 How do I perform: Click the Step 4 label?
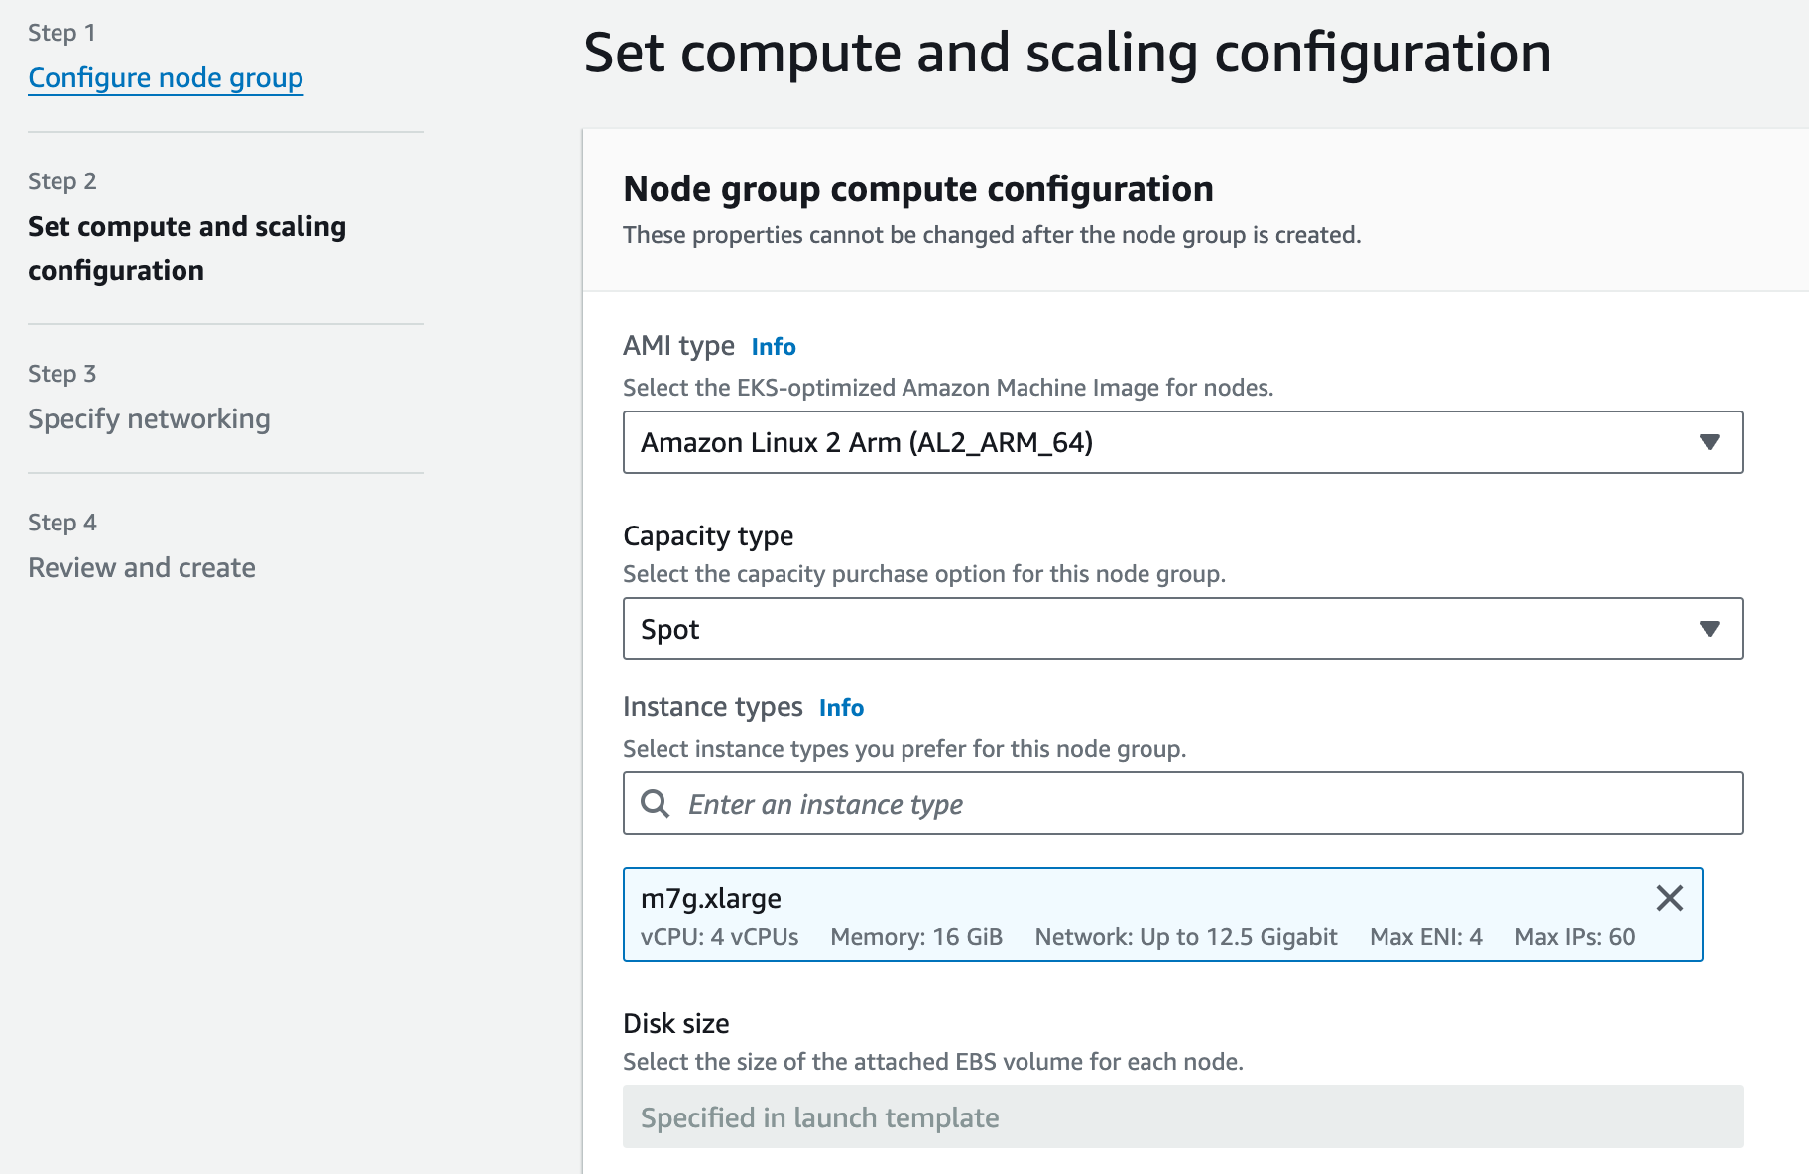(x=61, y=523)
